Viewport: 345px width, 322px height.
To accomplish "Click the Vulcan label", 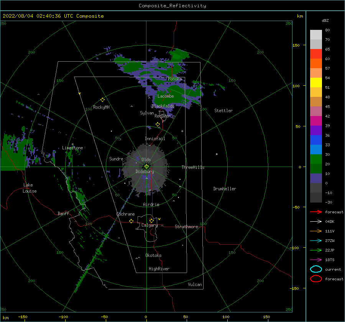I will pos(195,284).
